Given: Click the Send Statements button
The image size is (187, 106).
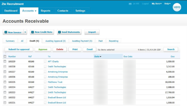Looking at the screenshot, I should tap(69, 32).
